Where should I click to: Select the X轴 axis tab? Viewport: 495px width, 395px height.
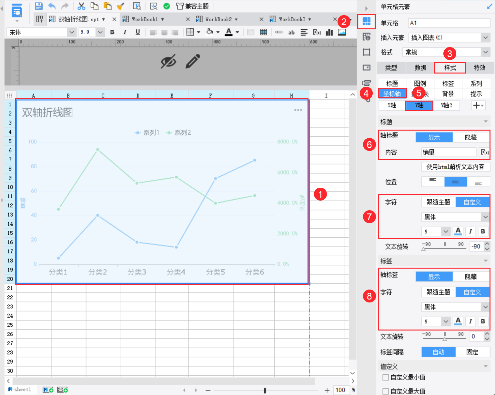point(392,105)
